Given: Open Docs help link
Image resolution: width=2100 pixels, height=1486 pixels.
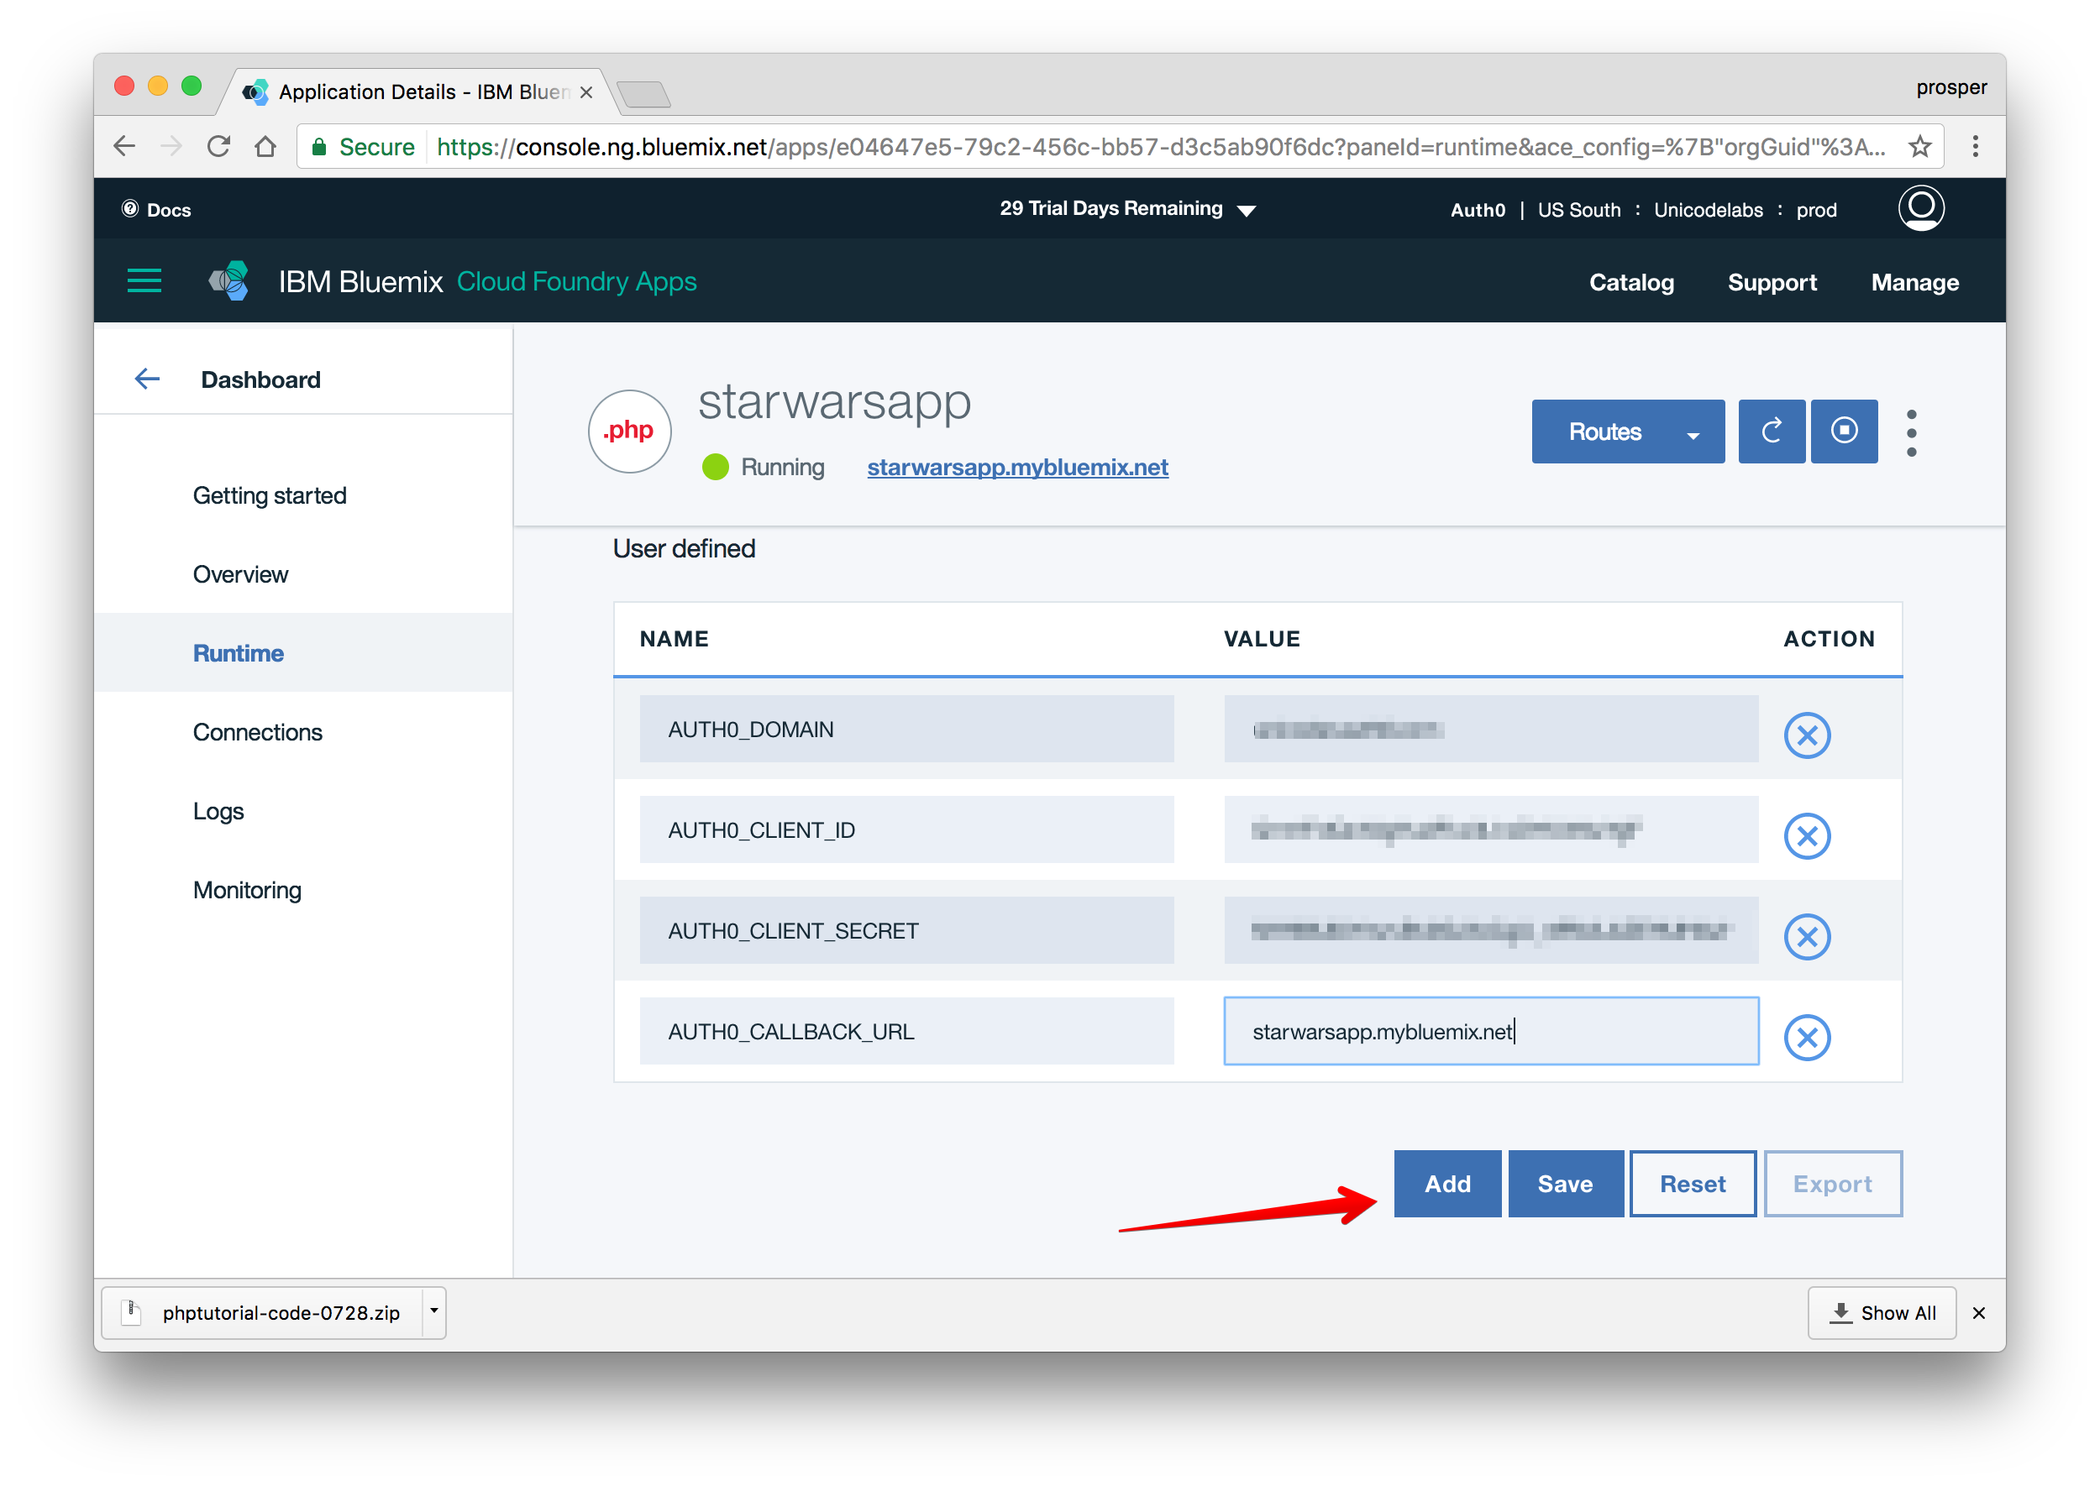Looking at the screenshot, I should [156, 210].
